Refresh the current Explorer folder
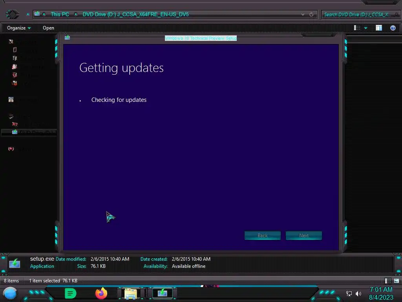402x302 pixels. coord(311,15)
